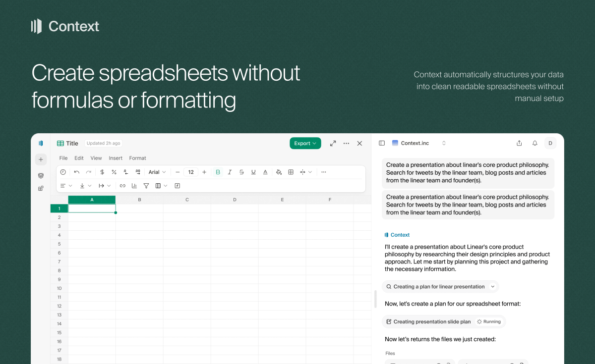This screenshot has width=595, height=364.
Task: Click the Creating presentation slide plan step
Action: tap(444, 321)
